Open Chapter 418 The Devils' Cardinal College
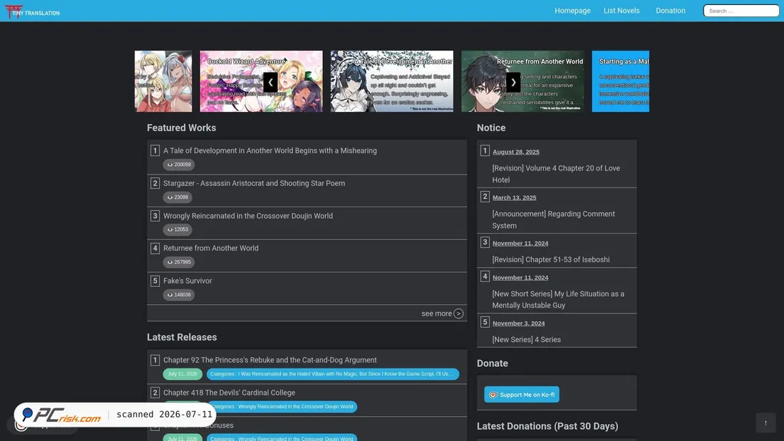This screenshot has width=784, height=441. coord(229,393)
